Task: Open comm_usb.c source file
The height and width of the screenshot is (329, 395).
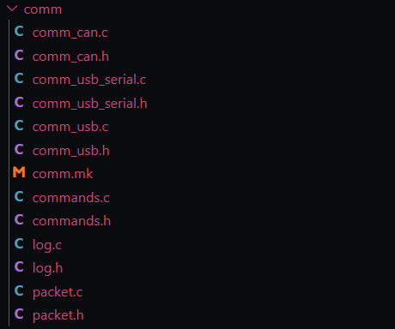Action: point(70,127)
